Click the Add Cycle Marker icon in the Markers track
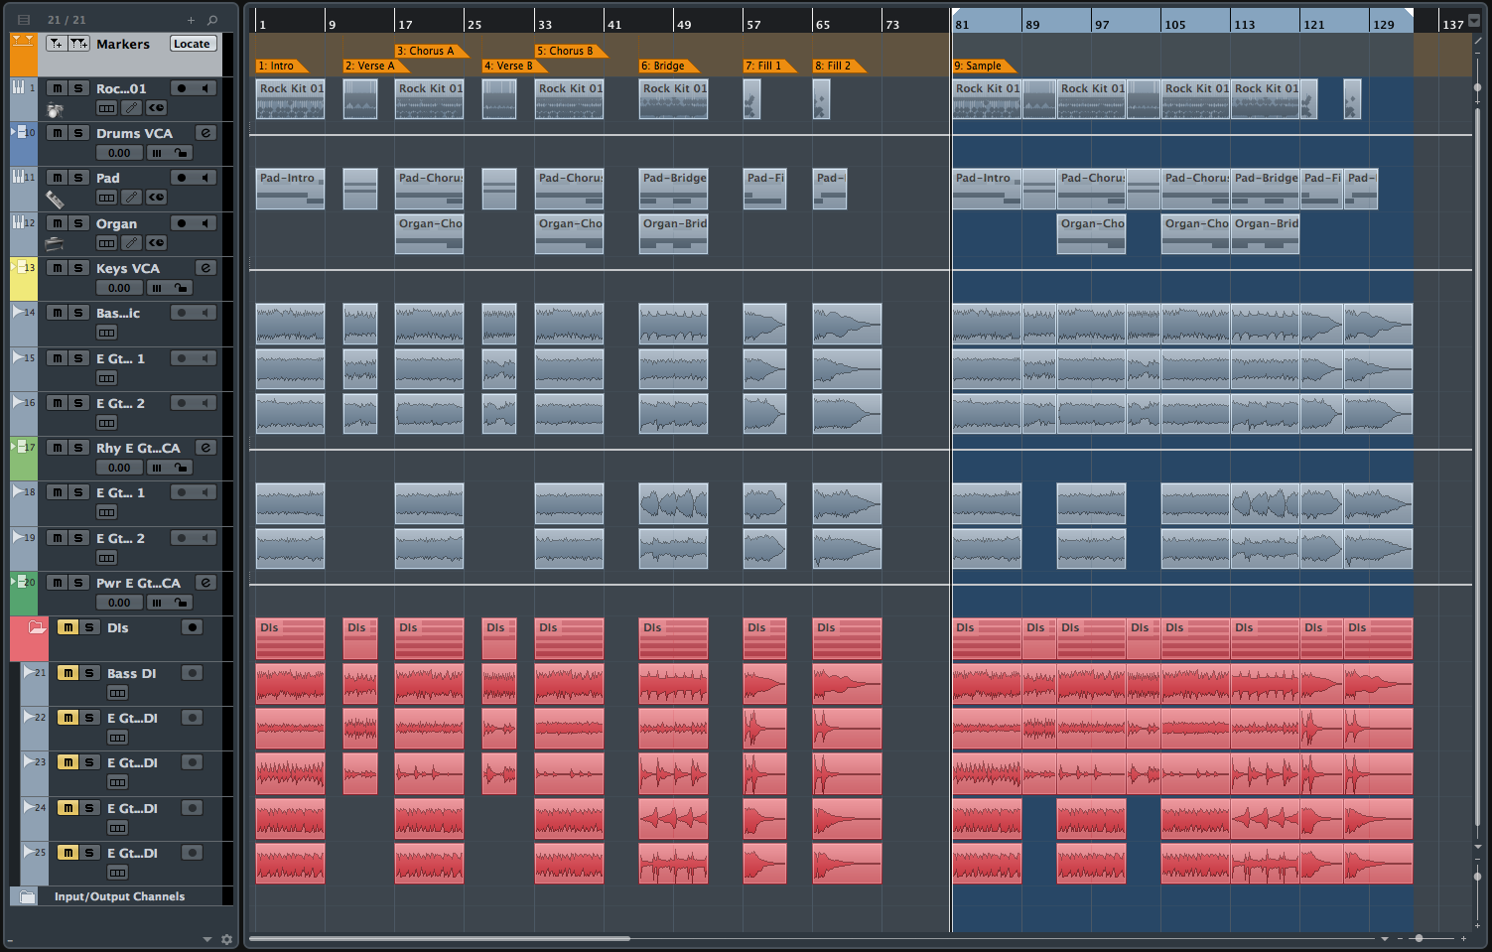Image resolution: width=1492 pixels, height=952 pixels. click(x=77, y=44)
